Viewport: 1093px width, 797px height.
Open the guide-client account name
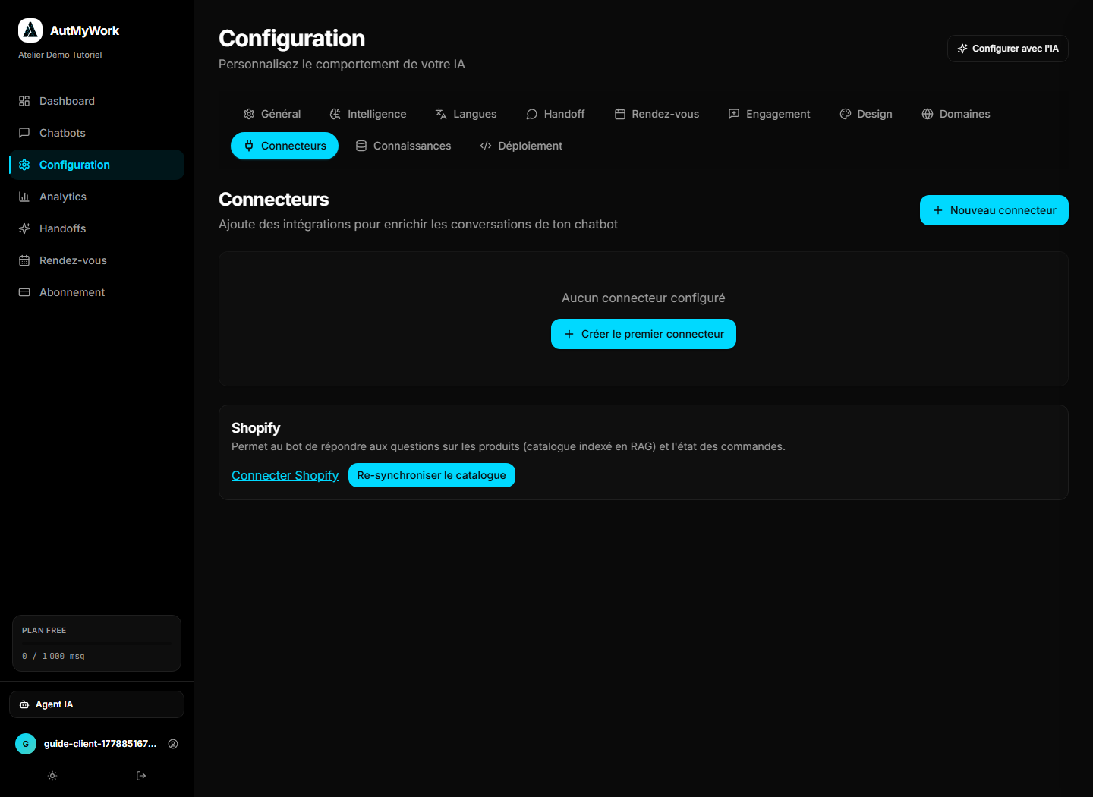tap(100, 744)
